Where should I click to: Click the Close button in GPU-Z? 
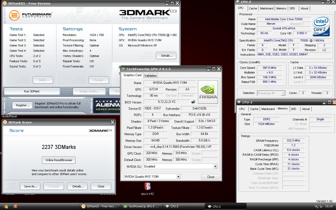pos(211,177)
